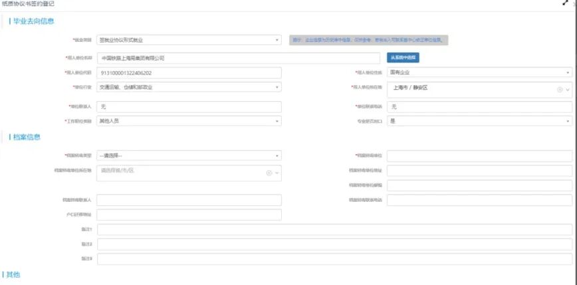The width and height of the screenshot is (577, 285).
Task: Focus the empty 档案转寄单位 input field
Action: tap(479, 156)
